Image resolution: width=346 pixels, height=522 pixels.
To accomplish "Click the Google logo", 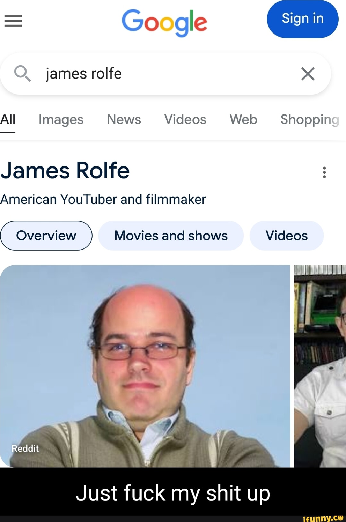I will [164, 22].
